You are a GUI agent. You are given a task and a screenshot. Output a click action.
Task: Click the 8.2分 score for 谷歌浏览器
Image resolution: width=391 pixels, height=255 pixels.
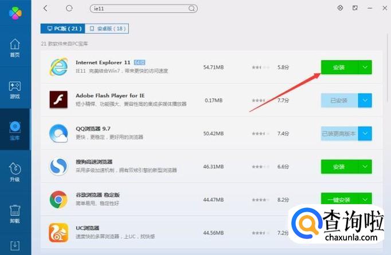(x=283, y=200)
